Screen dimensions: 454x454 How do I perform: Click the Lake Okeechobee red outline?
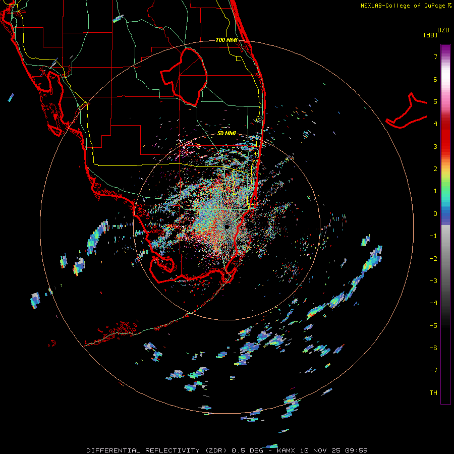pos(184,77)
